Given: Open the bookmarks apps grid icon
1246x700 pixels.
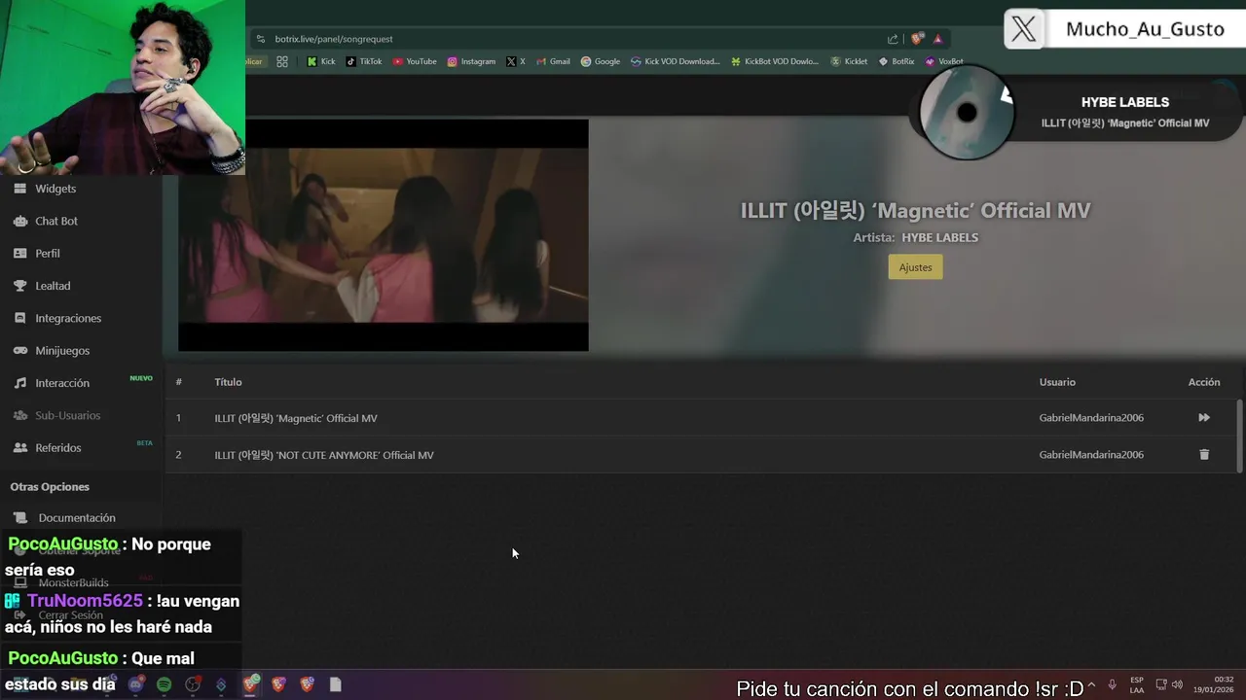Looking at the screenshot, I should [282, 61].
